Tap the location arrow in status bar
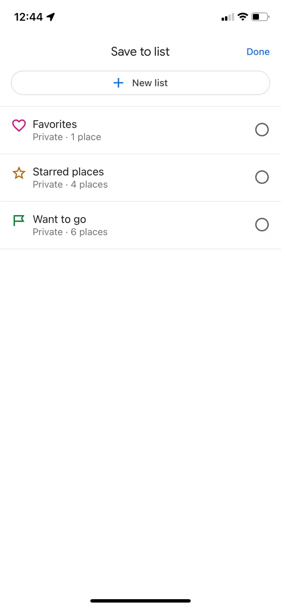This screenshot has width=281, height=608. click(x=51, y=17)
